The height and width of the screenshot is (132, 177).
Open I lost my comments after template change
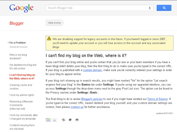(x=24, y=117)
